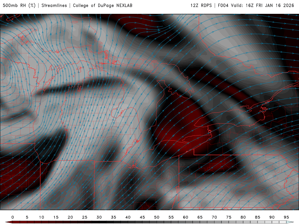
Task: Click the 35 value on color scale
Action: pyautogui.click(x=114, y=217)
